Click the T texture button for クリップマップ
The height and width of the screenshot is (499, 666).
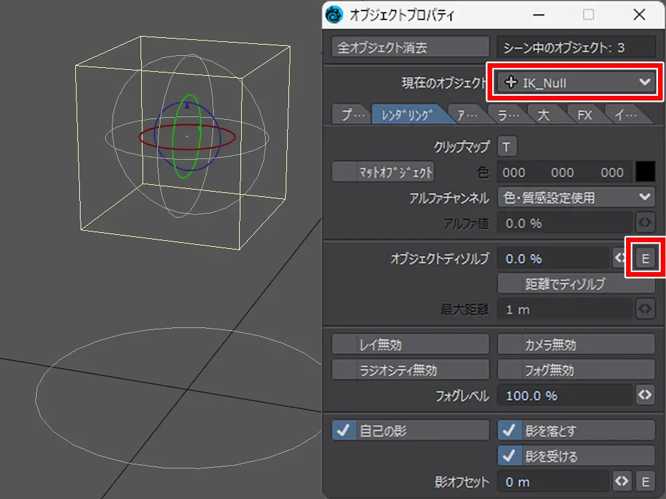click(x=507, y=146)
